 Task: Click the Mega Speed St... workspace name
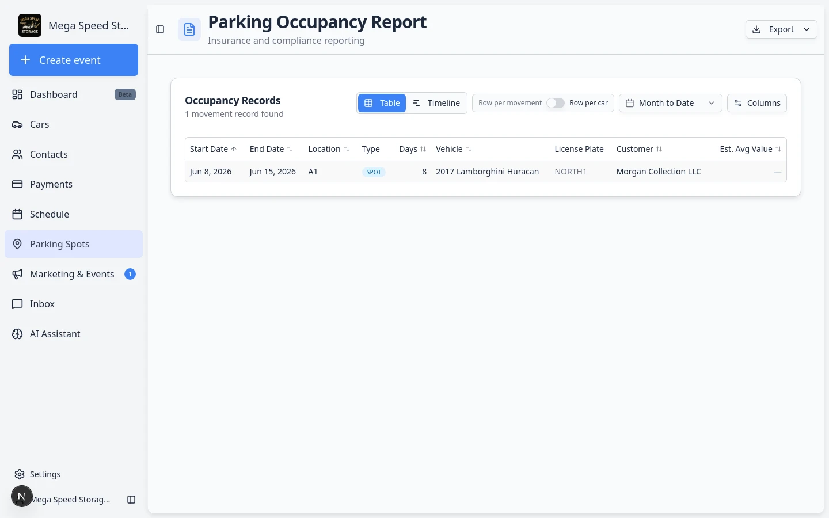tap(89, 25)
